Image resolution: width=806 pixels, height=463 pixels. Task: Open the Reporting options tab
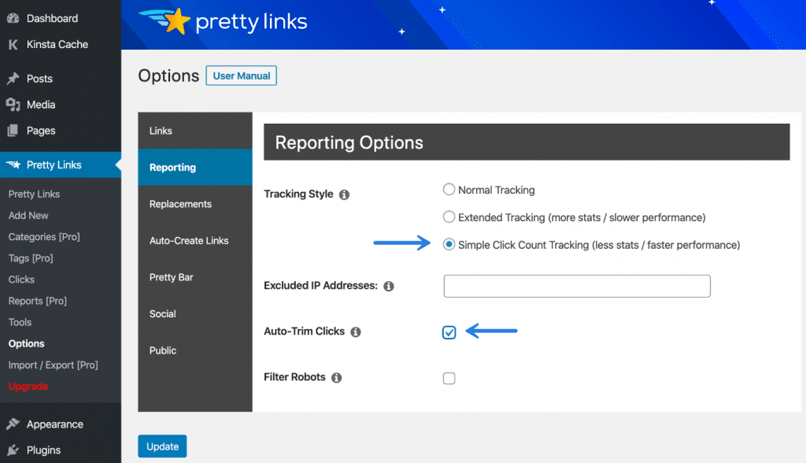pos(195,167)
